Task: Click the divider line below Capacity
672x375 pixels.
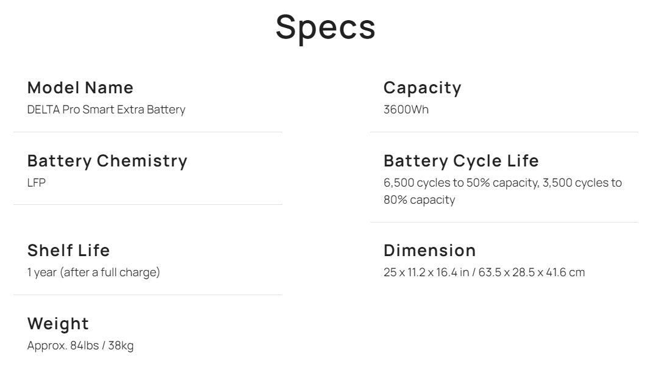Action: pyautogui.click(x=504, y=132)
